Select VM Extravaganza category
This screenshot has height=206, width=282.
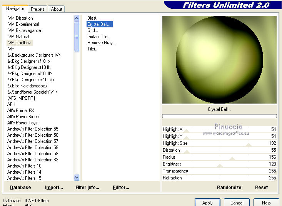(x=25, y=30)
